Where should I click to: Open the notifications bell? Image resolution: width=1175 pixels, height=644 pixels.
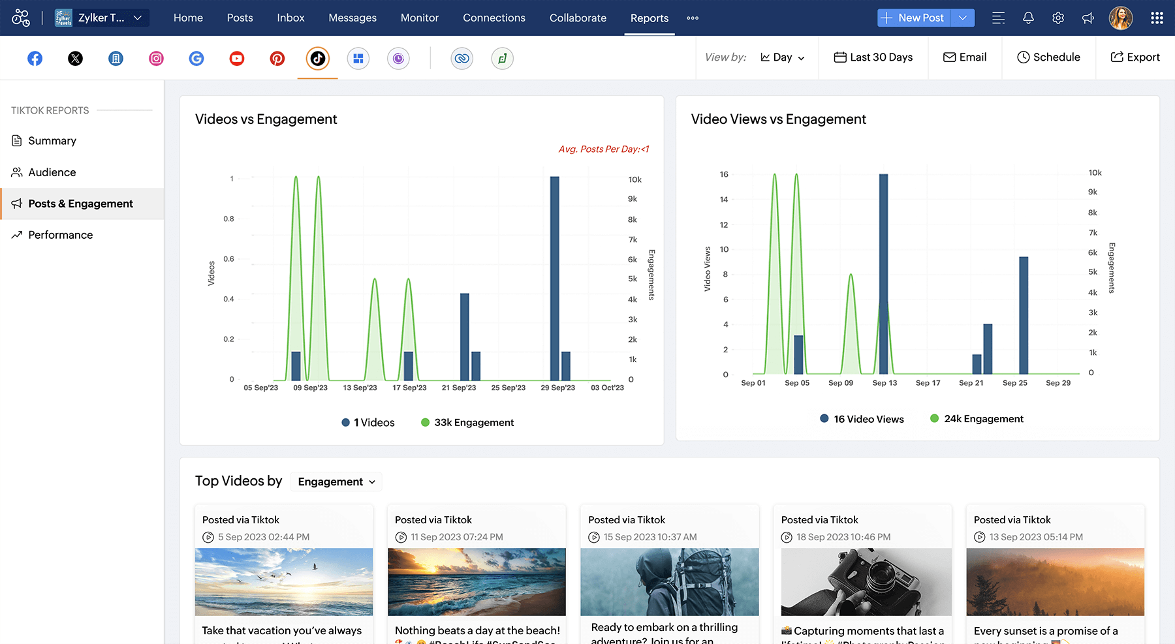coord(1028,18)
